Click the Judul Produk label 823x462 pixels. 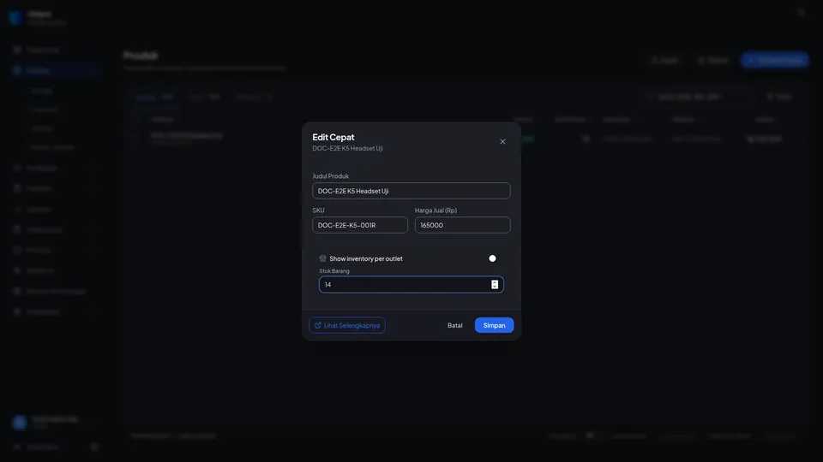click(x=331, y=176)
